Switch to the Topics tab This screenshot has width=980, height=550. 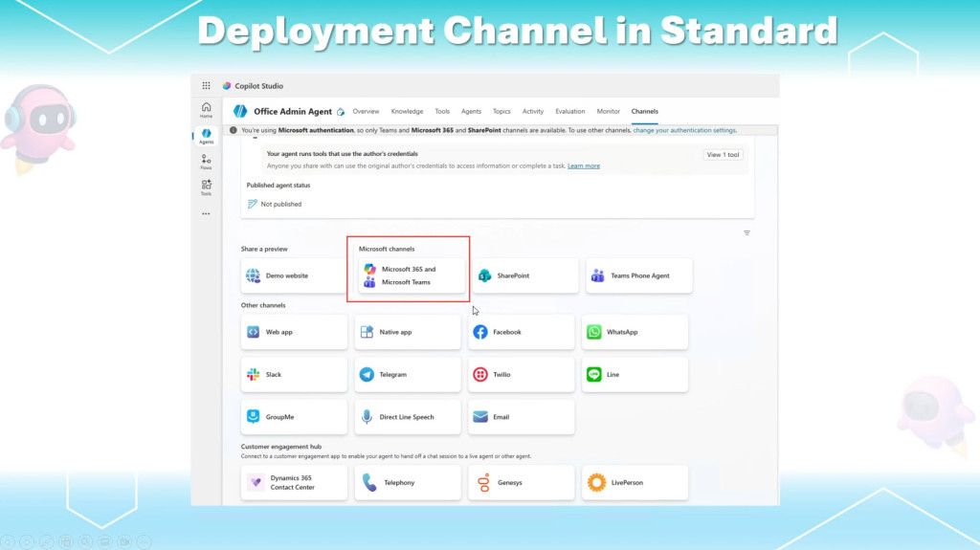501,111
